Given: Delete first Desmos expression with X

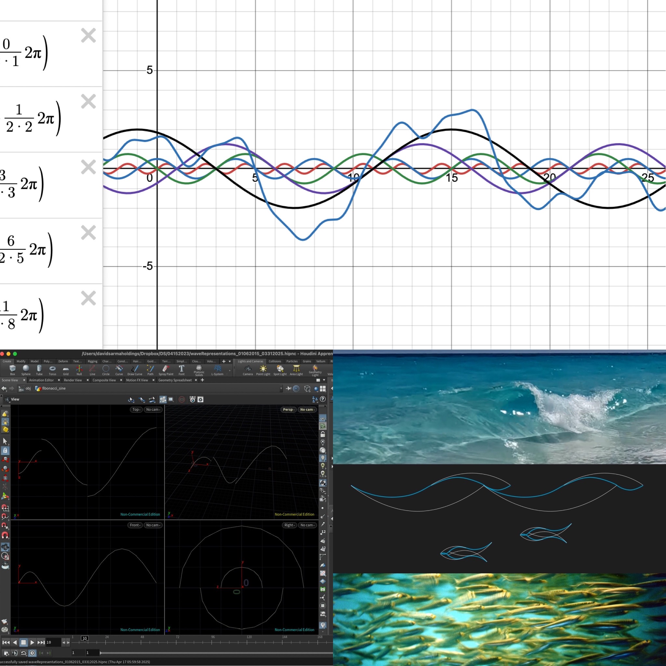Looking at the screenshot, I should point(88,35).
